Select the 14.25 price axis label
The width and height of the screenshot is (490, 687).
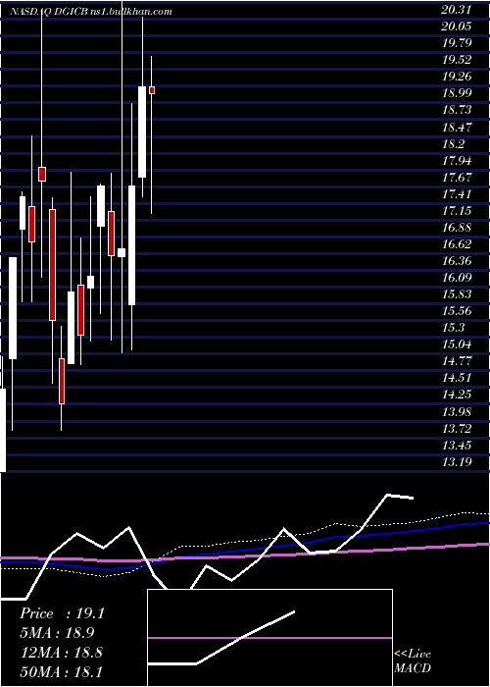[457, 395]
